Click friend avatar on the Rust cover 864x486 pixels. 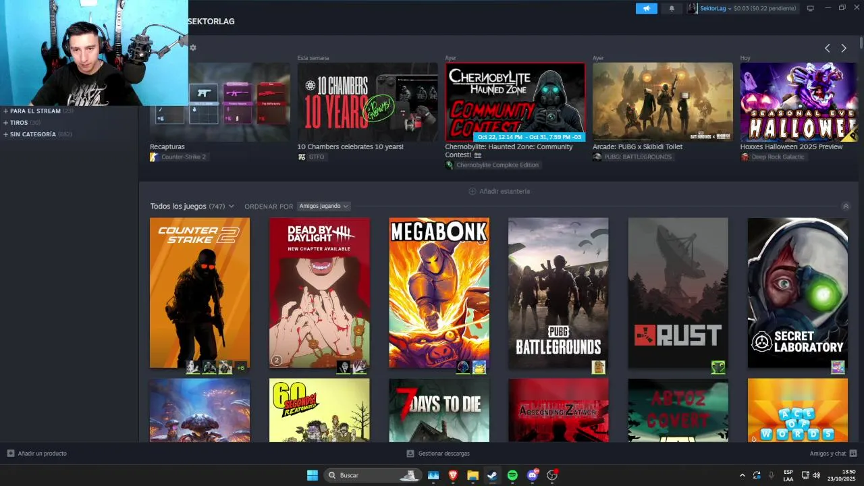pyautogui.click(x=718, y=367)
